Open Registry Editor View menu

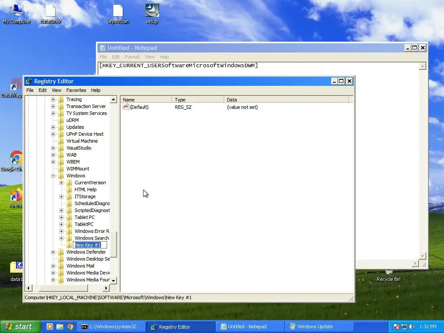pyautogui.click(x=56, y=90)
